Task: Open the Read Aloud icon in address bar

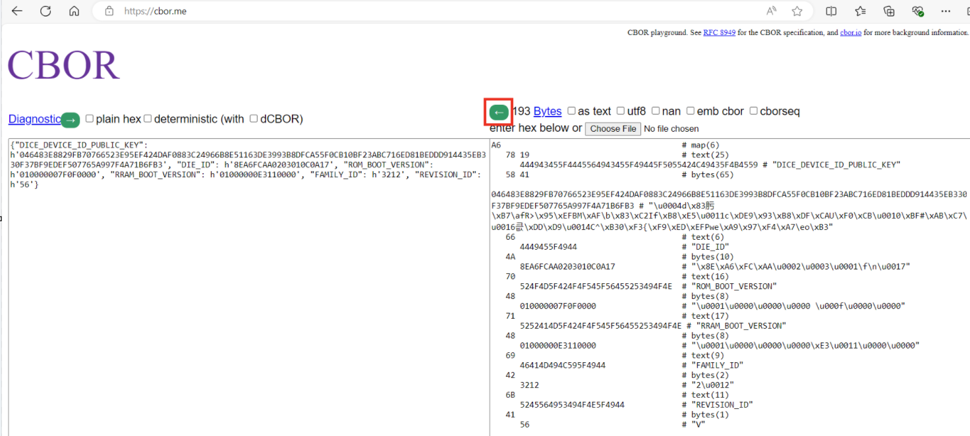Action: click(772, 11)
